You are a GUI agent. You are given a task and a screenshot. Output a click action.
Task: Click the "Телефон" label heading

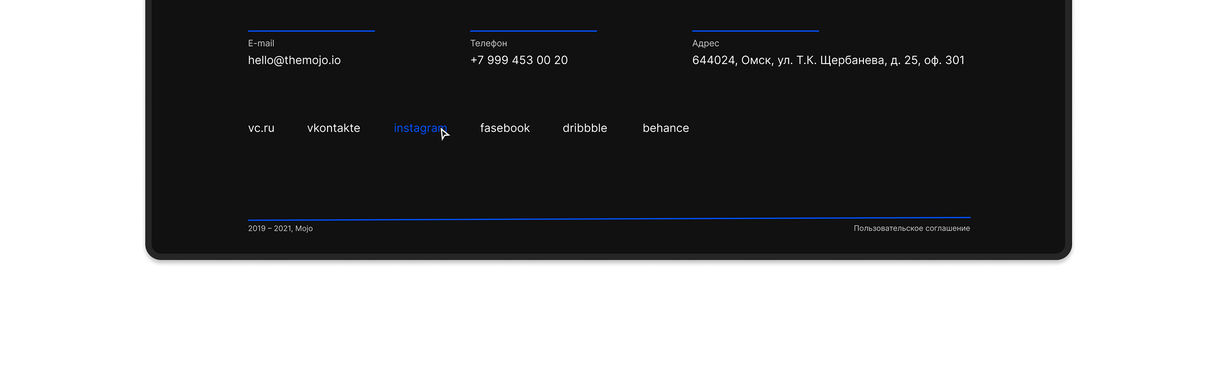click(x=488, y=43)
